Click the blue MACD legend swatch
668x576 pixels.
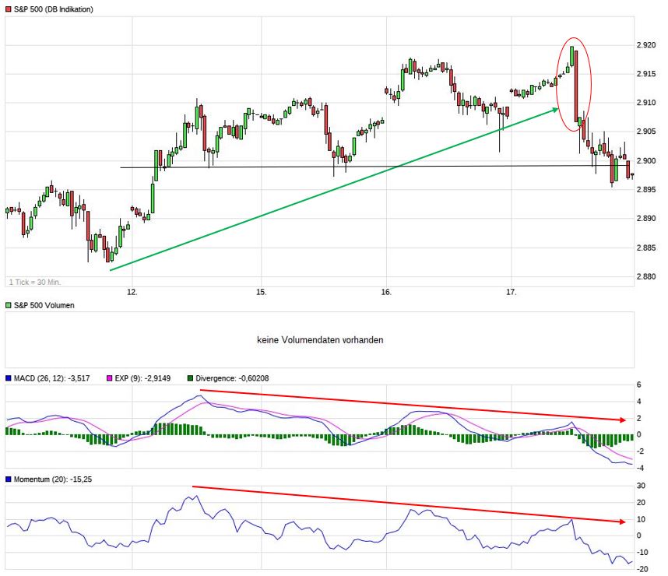tap(8, 378)
